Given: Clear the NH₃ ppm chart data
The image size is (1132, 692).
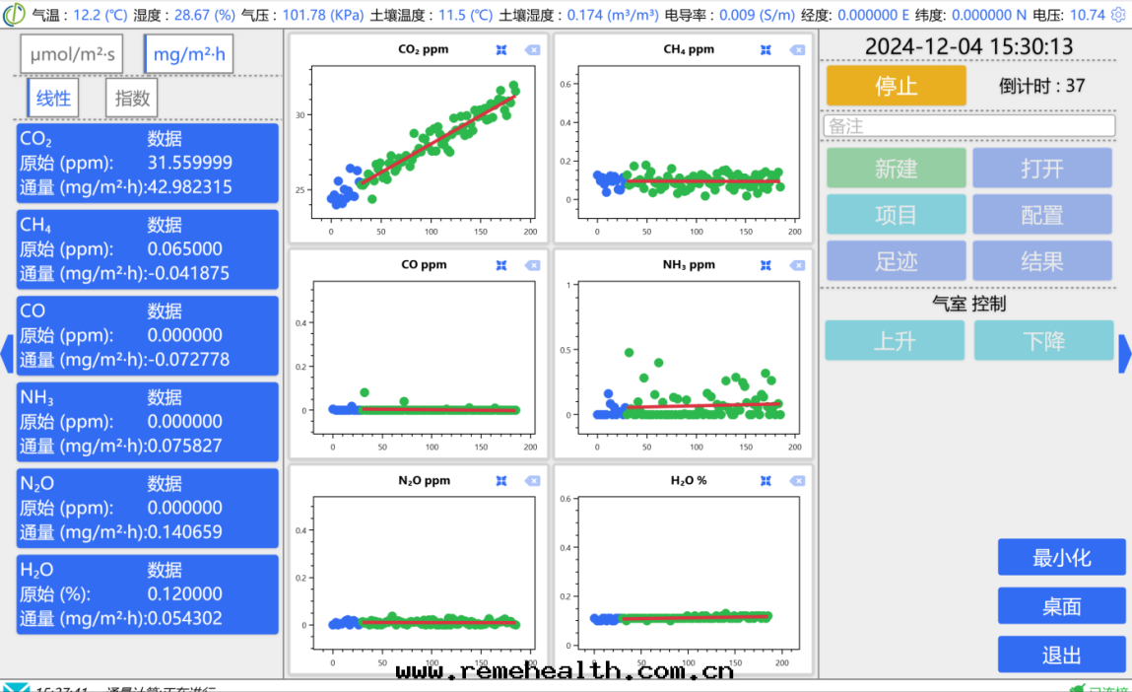Looking at the screenshot, I should coord(797,265).
